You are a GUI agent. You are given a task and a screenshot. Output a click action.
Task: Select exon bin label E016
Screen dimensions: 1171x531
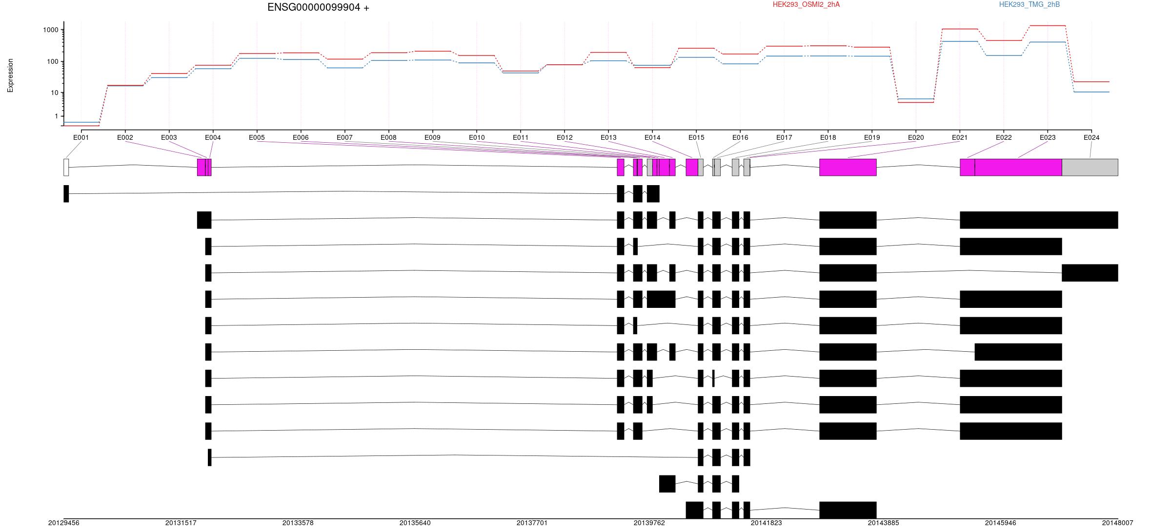pos(740,137)
